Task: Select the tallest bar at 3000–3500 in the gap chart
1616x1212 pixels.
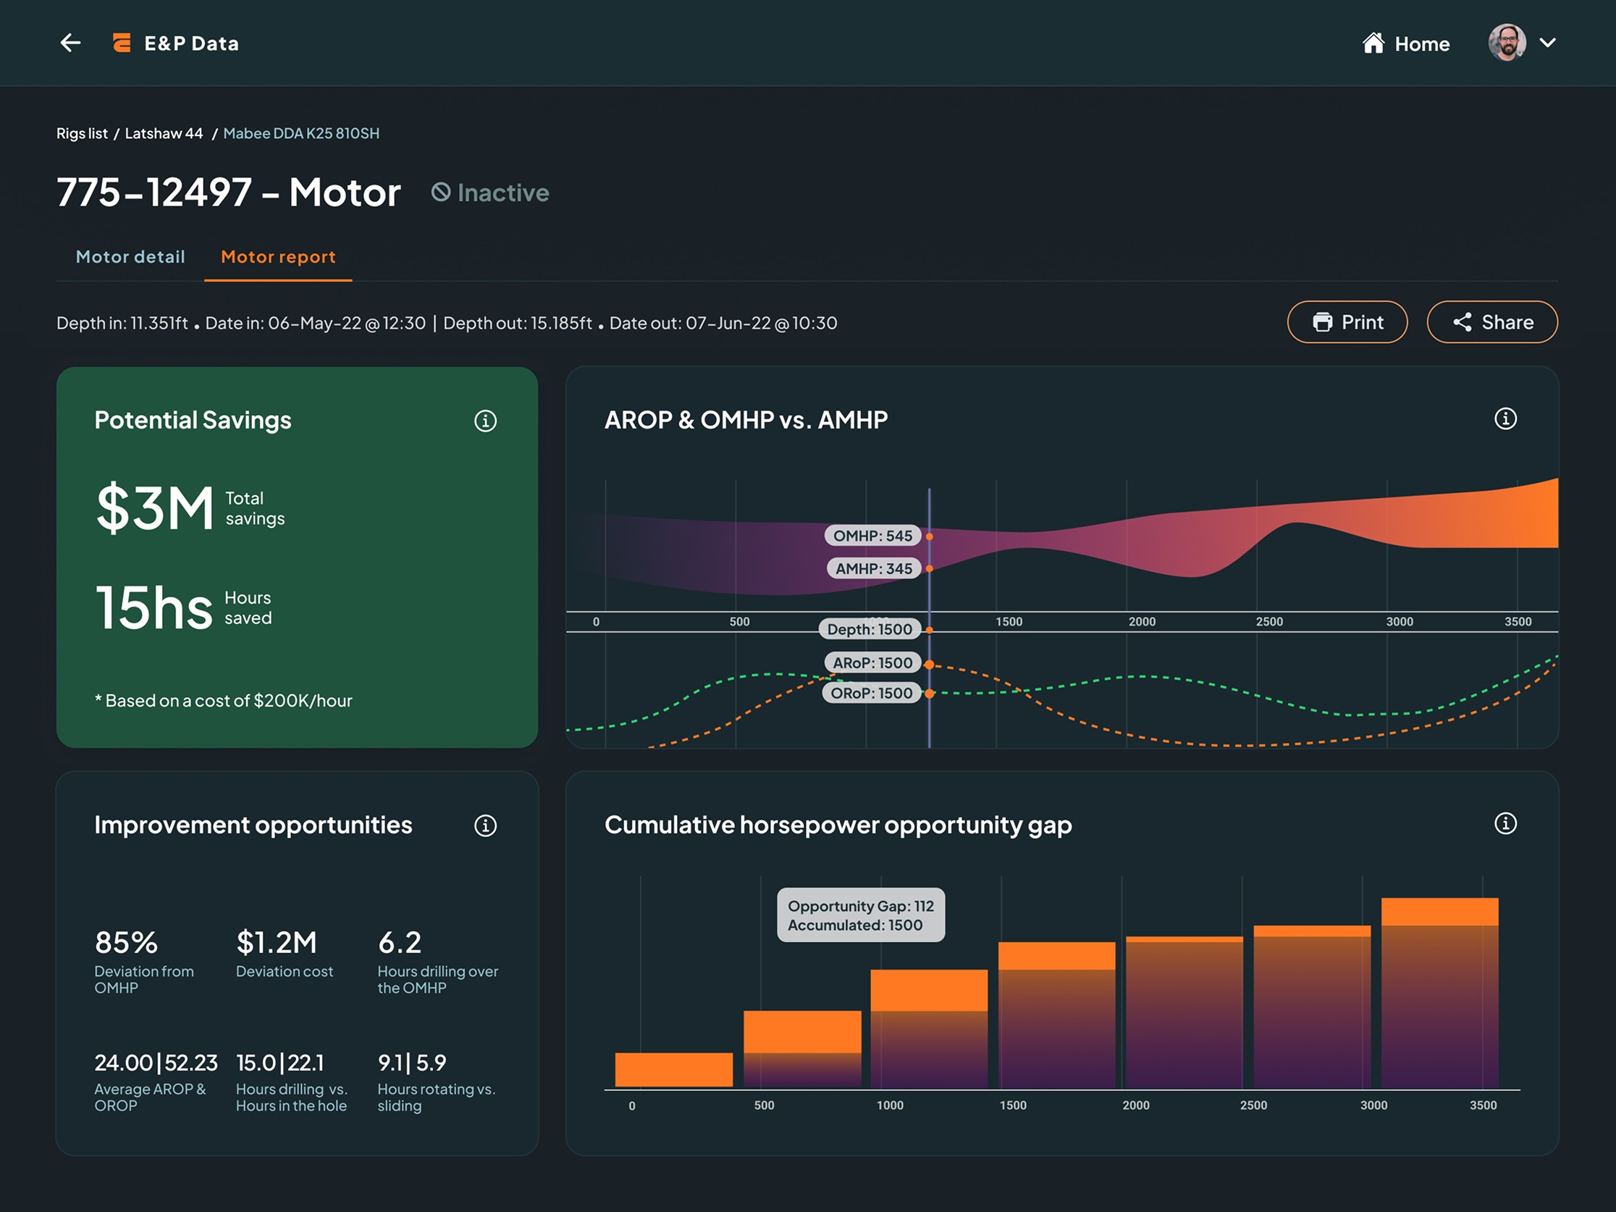Action: (x=1439, y=993)
